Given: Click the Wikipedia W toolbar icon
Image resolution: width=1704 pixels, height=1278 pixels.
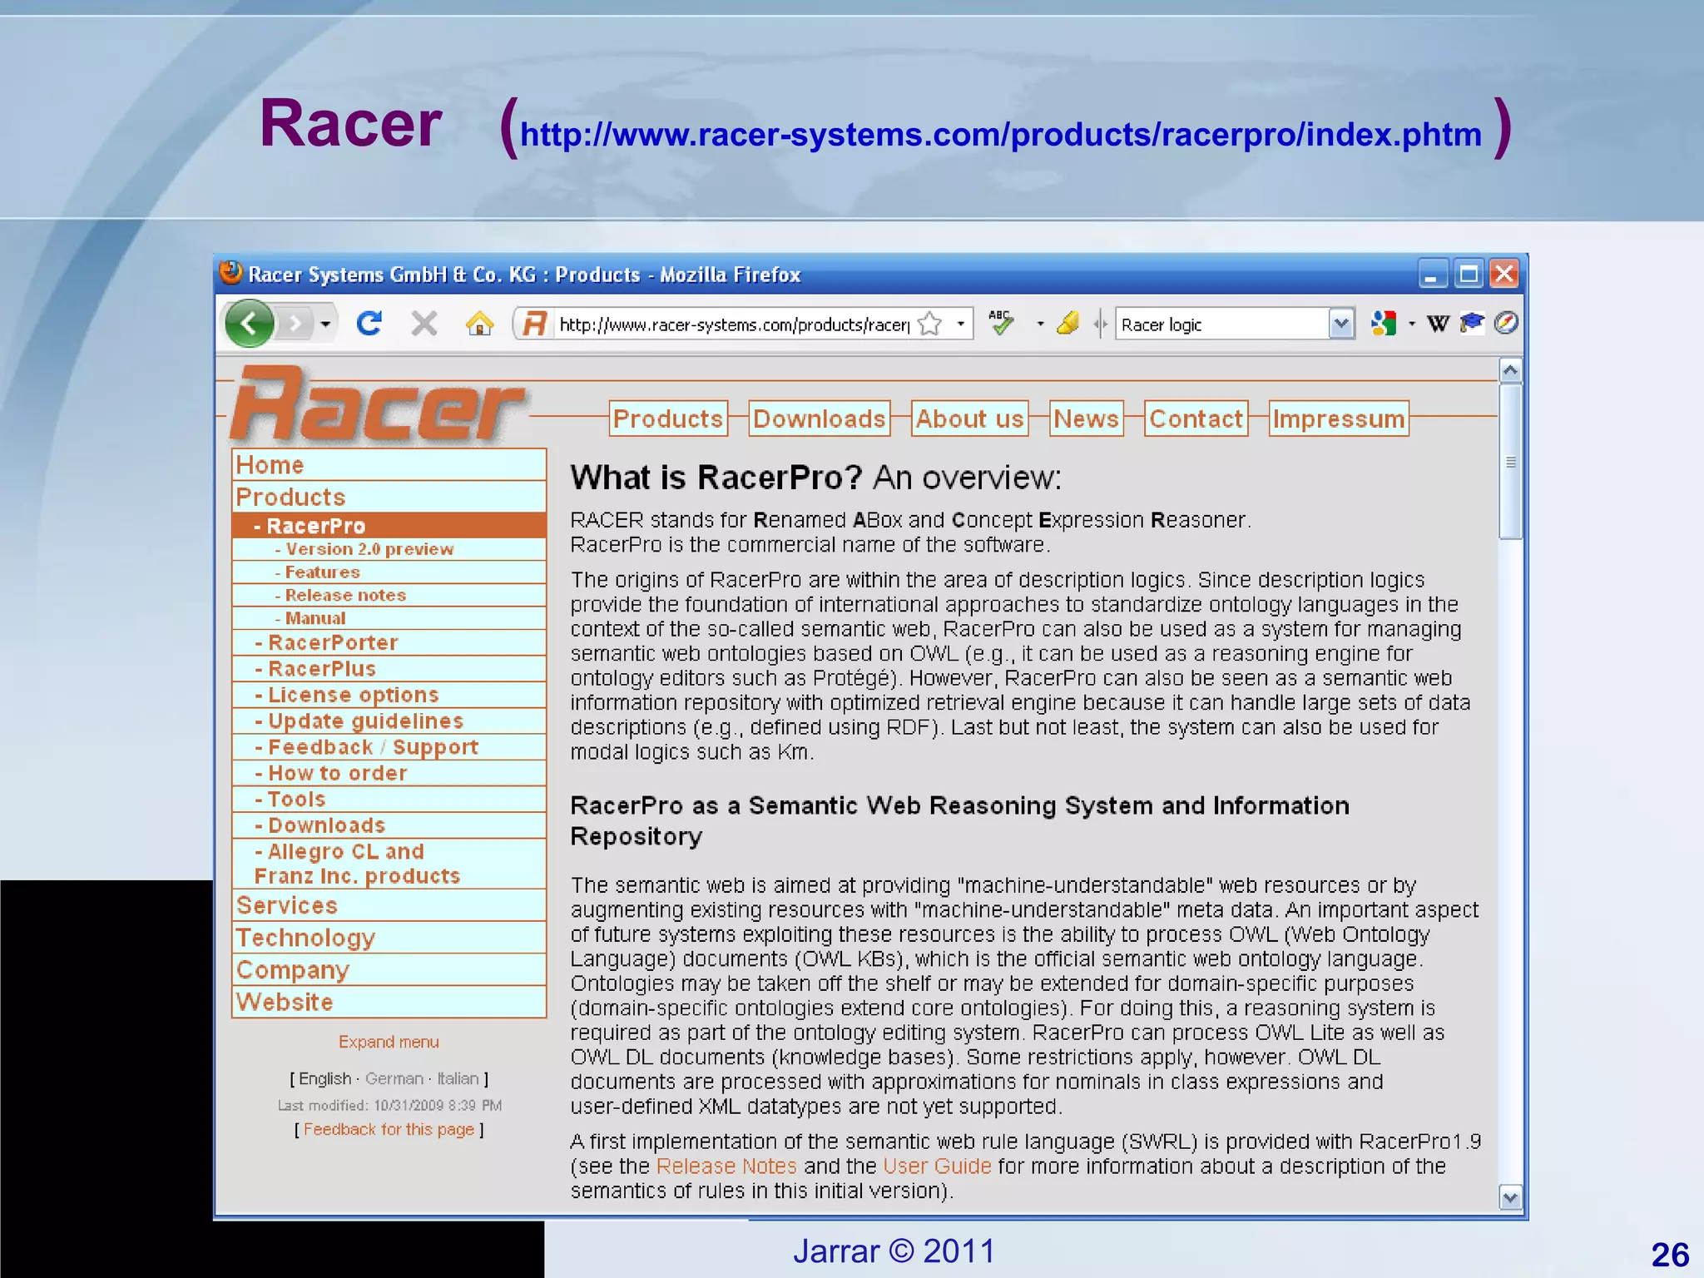Looking at the screenshot, I should click(x=1438, y=324).
